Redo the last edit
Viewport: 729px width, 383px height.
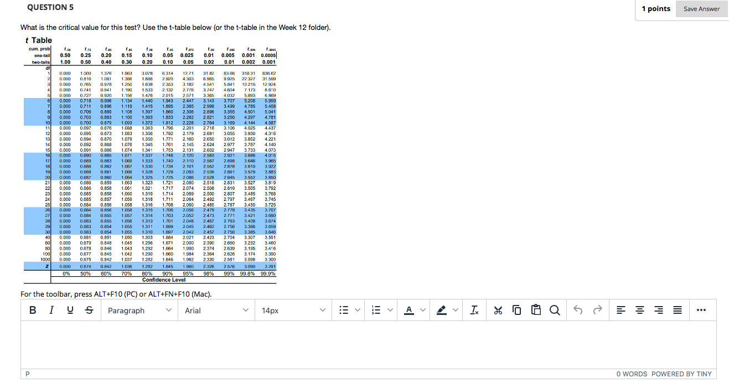pyautogui.click(x=597, y=310)
